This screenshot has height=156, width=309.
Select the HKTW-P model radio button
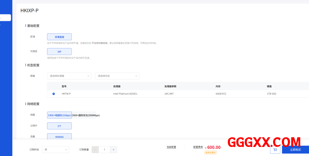pos(54,94)
